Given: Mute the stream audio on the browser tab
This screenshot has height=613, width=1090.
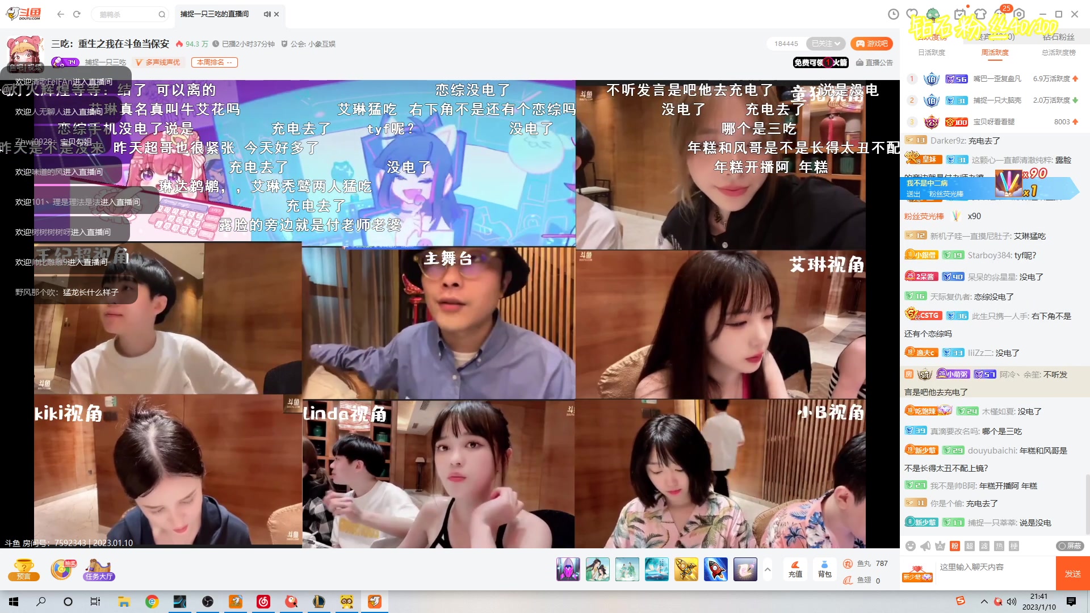Looking at the screenshot, I should (x=266, y=15).
